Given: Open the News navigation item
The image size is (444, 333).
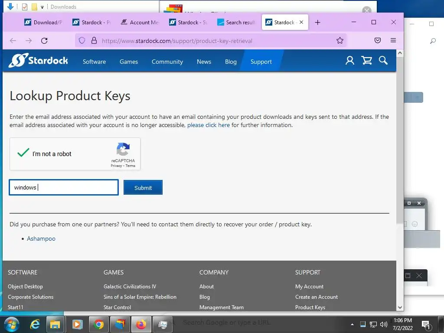Looking at the screenshot, I should click(x=204, y=62).
